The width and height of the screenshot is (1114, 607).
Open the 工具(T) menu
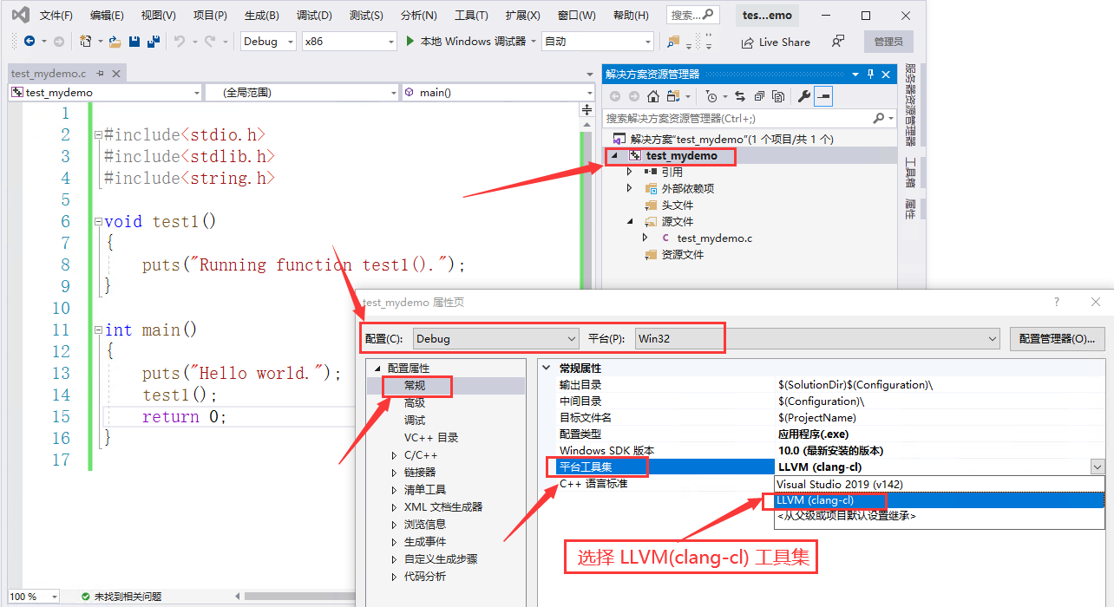tap(471, 16)
